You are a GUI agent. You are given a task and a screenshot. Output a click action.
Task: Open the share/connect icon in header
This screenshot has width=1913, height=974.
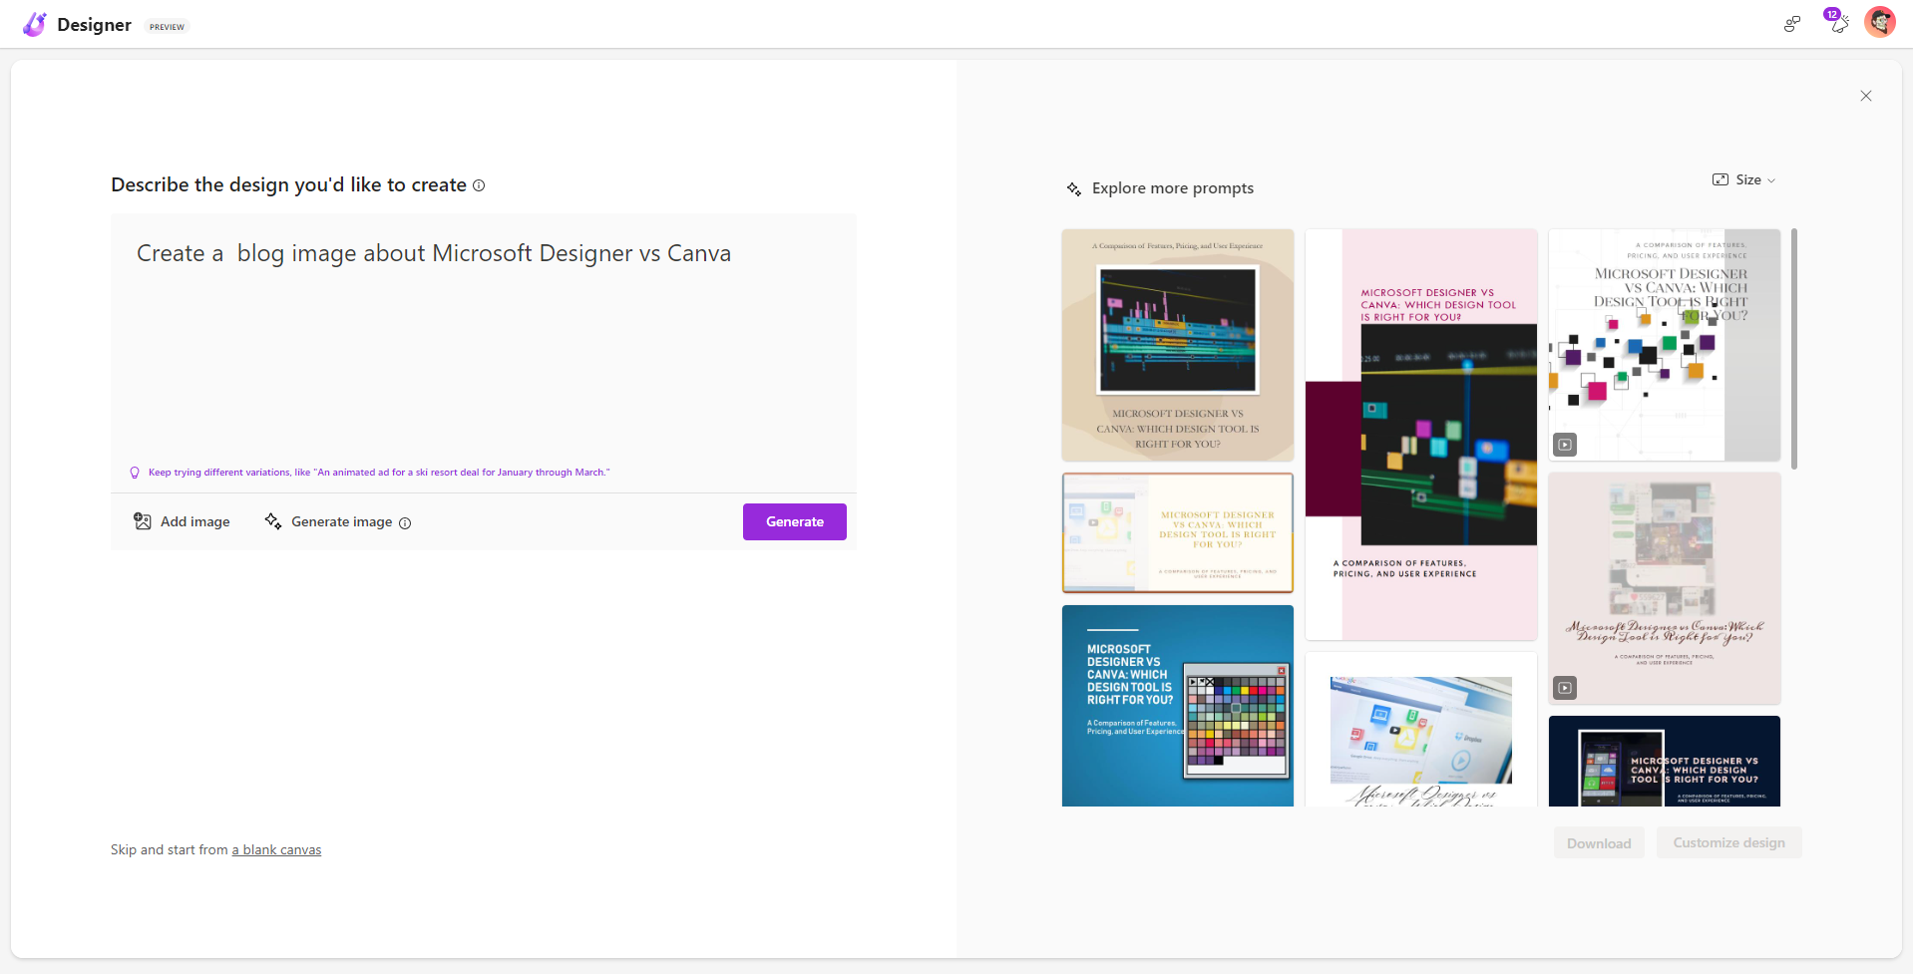(x=1792, y=24)
